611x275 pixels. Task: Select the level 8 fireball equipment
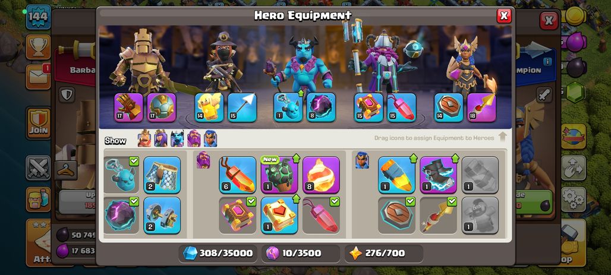[321, 175]
